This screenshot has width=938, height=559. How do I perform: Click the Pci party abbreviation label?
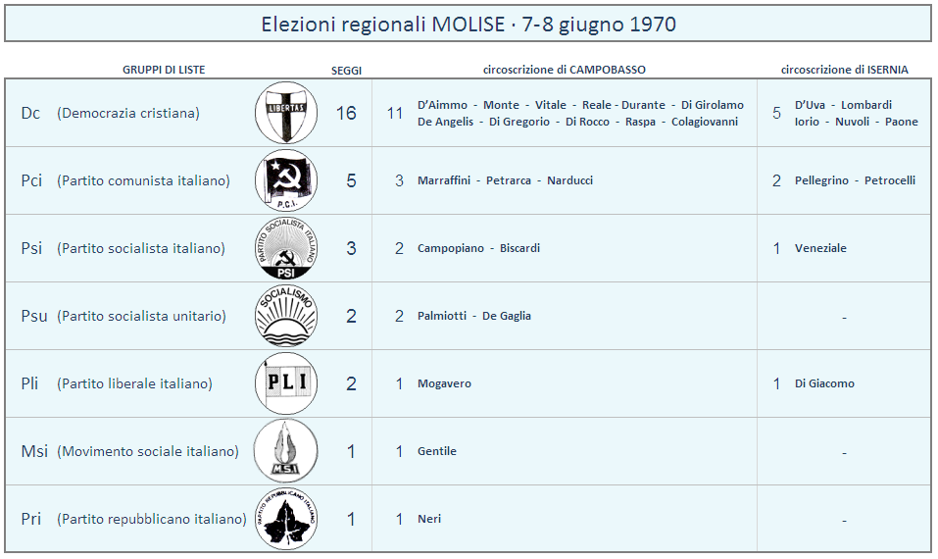click(x=31, y=180)
